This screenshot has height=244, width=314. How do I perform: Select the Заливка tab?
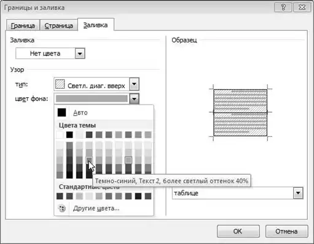click(x=96, y=25)
